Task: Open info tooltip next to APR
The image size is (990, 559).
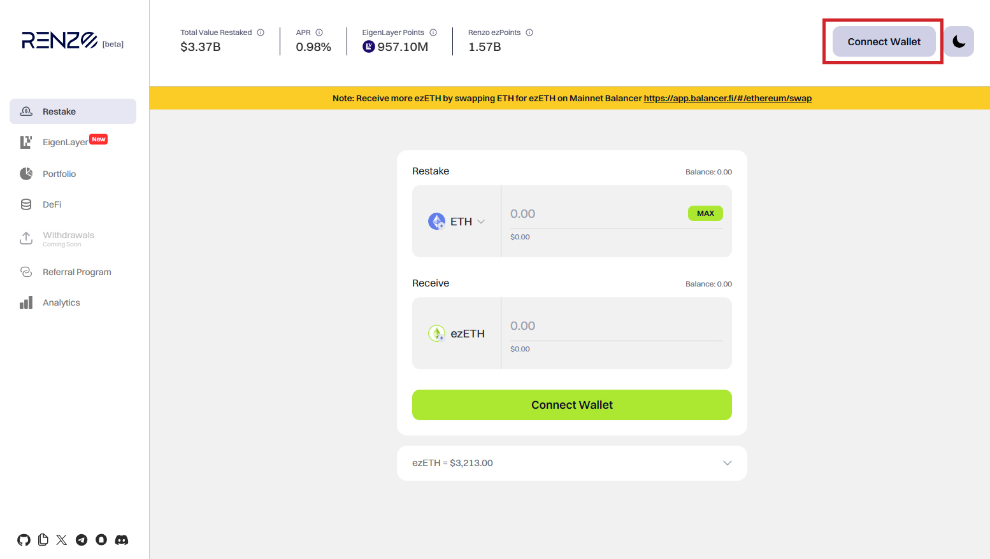Action: coord(319,32)
